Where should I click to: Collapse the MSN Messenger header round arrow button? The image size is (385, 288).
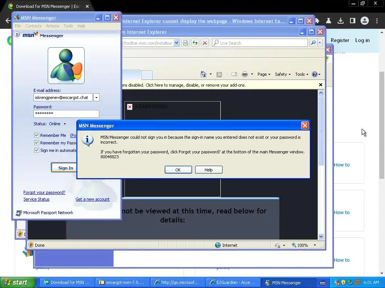pyautogui.click(x=17, y=34)
